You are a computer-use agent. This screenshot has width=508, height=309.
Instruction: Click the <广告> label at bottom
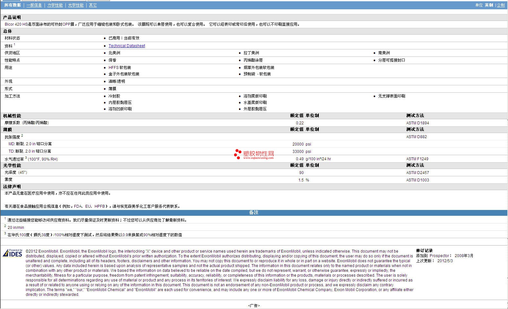(254, 306)
